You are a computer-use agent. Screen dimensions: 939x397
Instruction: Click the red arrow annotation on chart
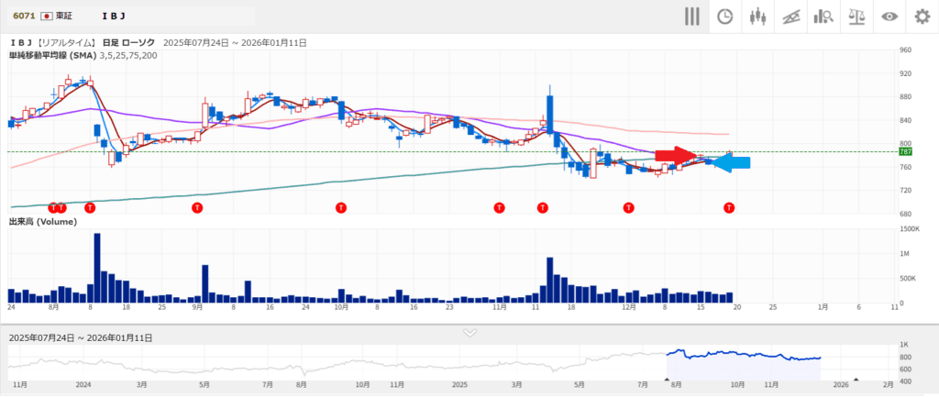tap(677, 155)
